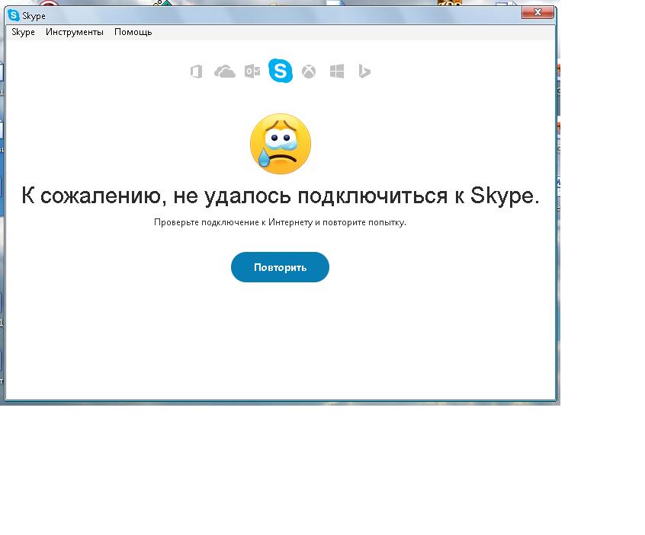Click the connection failed headline text
Viewport: 645px width, 535px height.
(x=280, y=196)
